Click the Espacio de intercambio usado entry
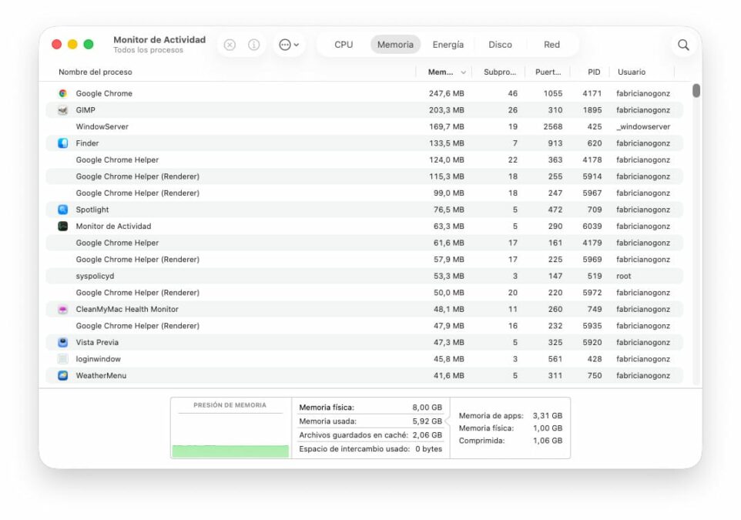This screenshot has width=741, height=520. 370,448
